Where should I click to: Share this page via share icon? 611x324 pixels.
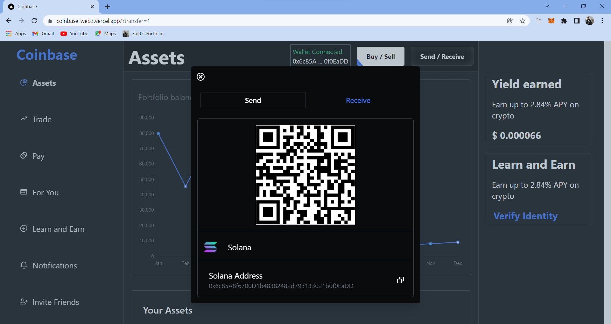tap(510, 21)
